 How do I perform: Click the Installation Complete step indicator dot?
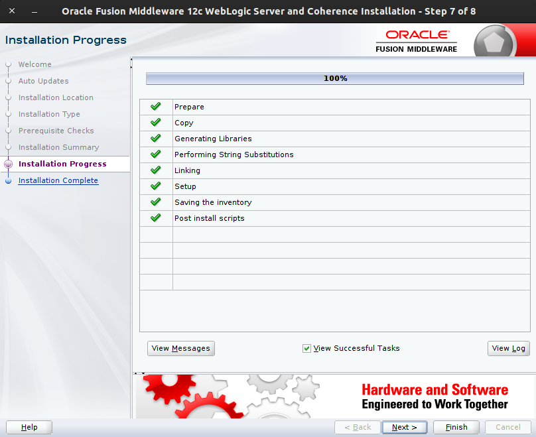[7, 180]
